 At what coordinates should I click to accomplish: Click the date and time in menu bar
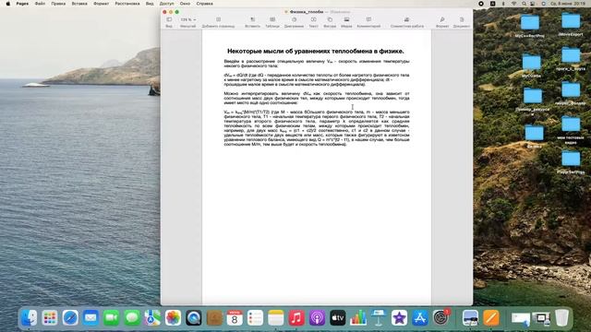[568, 4]
